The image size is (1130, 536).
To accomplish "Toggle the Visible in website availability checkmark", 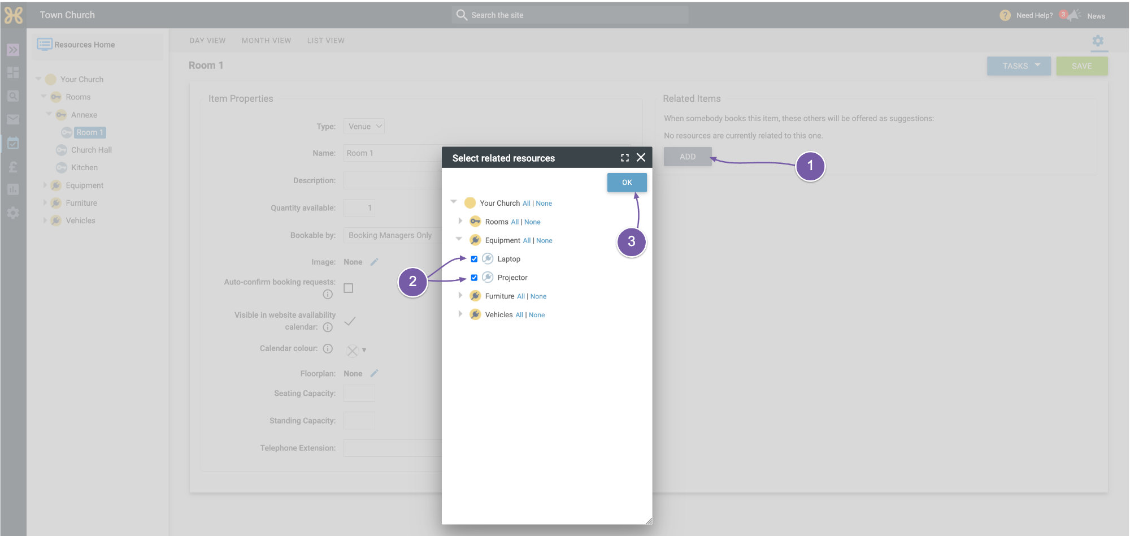I will tap(350, 321).
